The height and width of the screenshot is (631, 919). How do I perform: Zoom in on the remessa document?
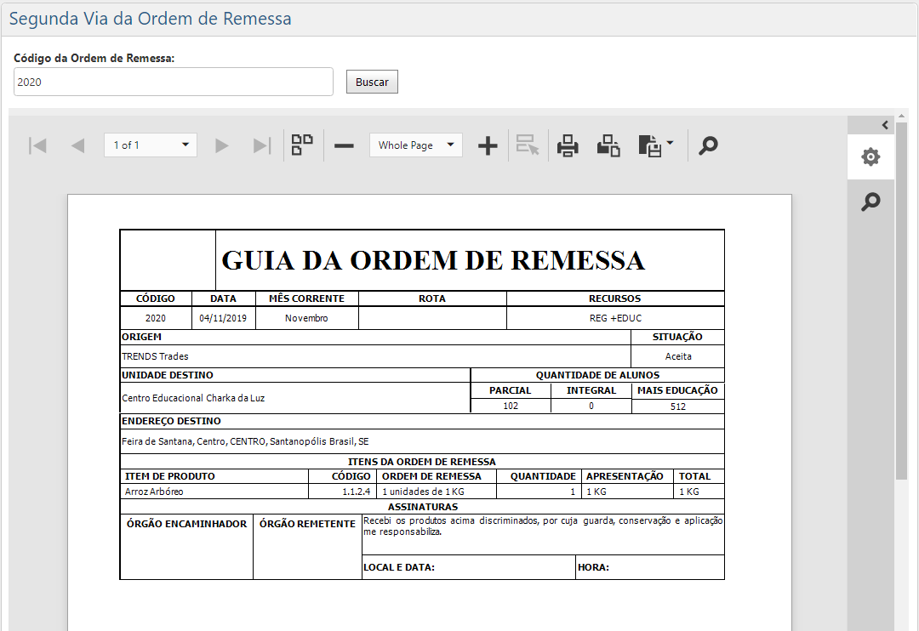tap(488, 145)
